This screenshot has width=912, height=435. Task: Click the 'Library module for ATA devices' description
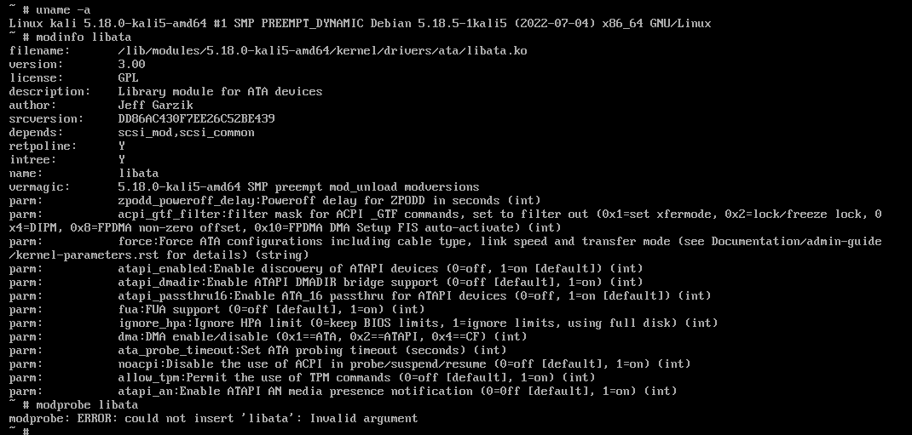[x=220, y=91]
